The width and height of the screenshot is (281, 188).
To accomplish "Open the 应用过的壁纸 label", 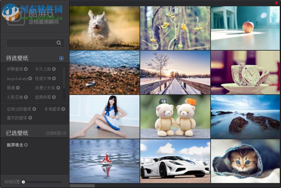I will pyautogui.click(x=19, y=109).
